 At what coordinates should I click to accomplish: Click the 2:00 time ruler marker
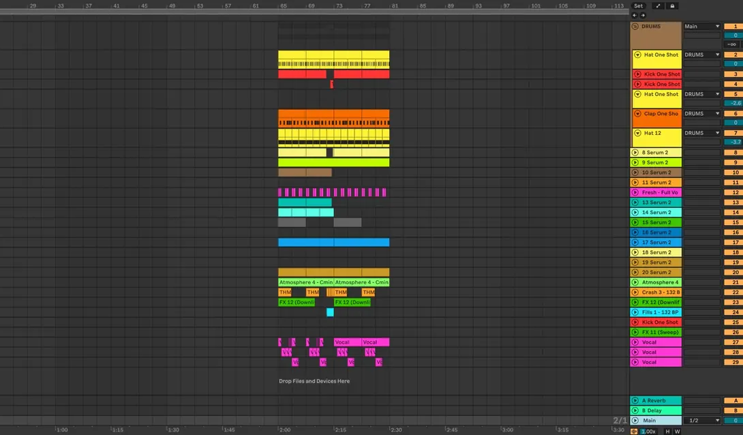coord(285,430)
